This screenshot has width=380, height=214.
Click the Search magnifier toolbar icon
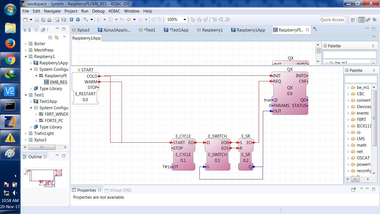click(86, 20)
